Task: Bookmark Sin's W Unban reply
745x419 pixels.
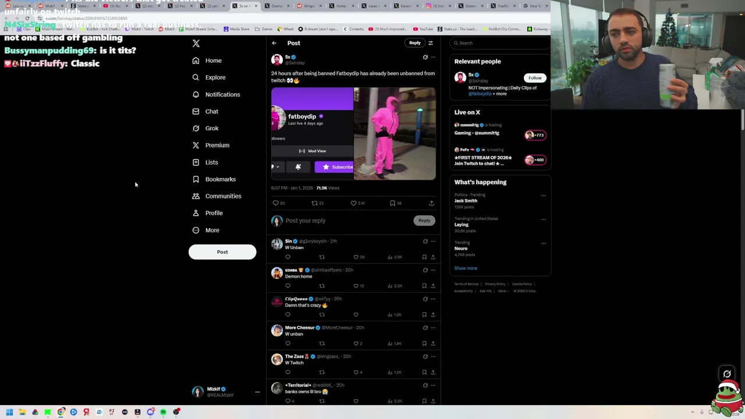Action: (424, 257)
